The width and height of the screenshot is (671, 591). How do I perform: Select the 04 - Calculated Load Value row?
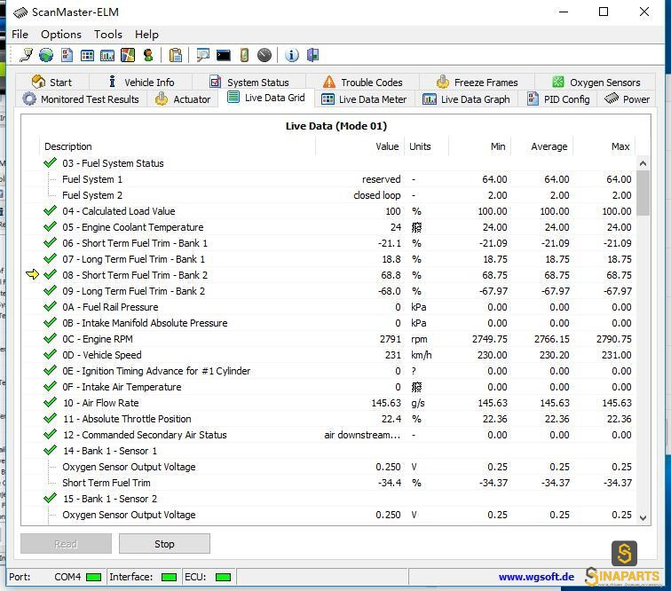click(328, 211)
